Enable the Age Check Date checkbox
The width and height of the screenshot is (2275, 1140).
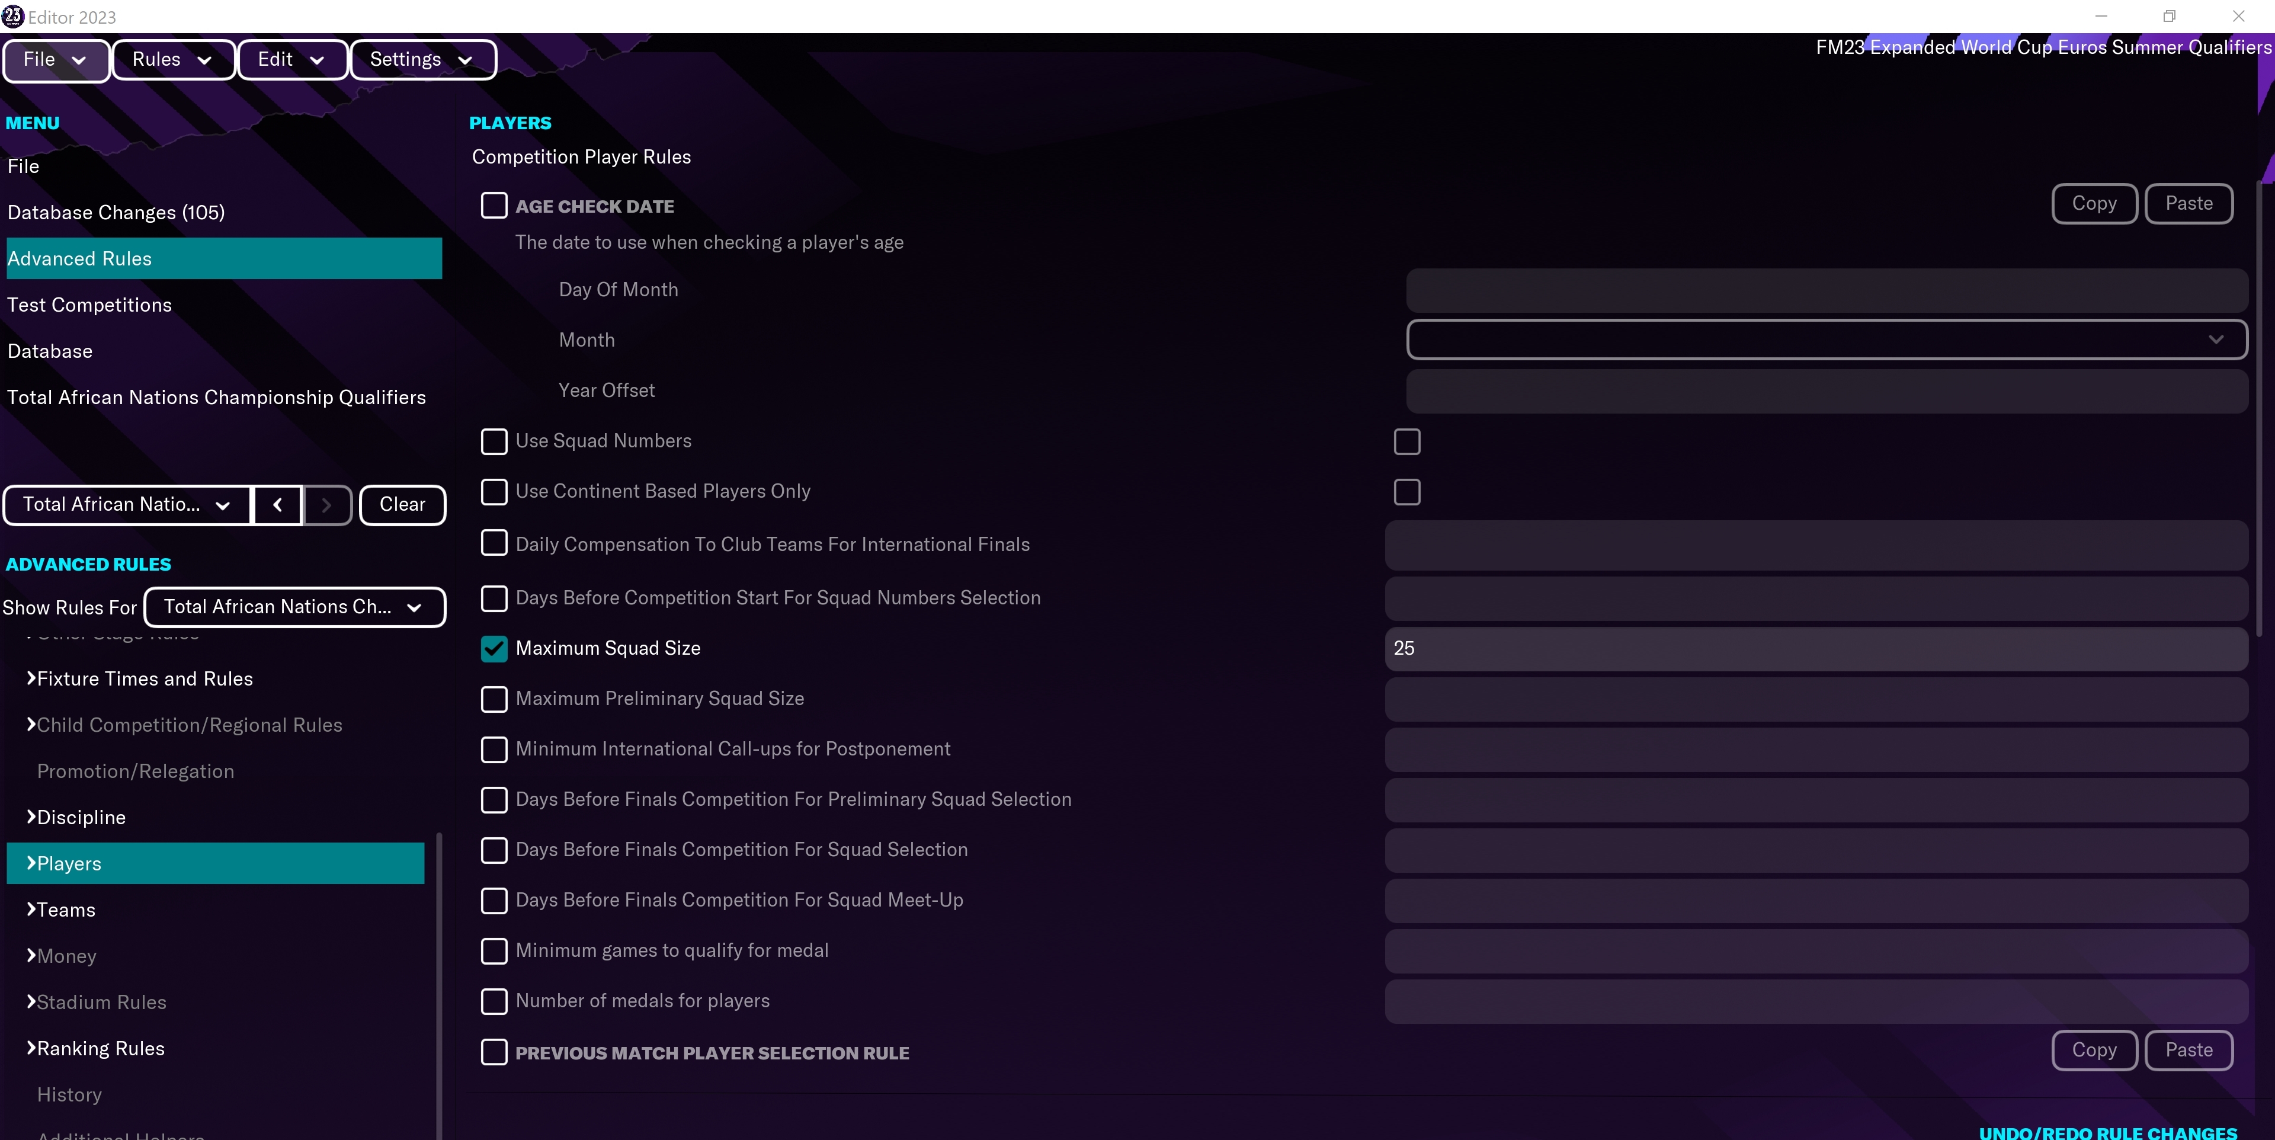tap(494, 206)
